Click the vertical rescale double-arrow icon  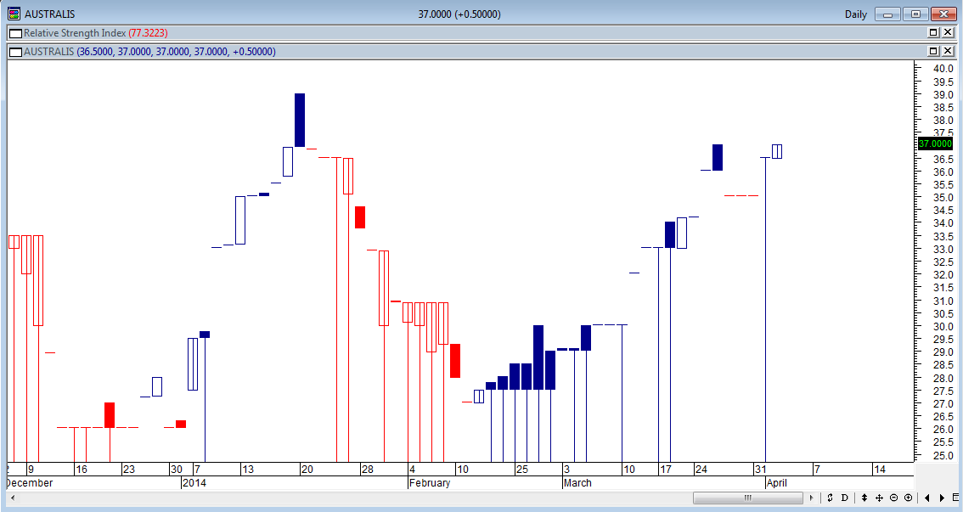pyautogui.click(x=864, y=498)
